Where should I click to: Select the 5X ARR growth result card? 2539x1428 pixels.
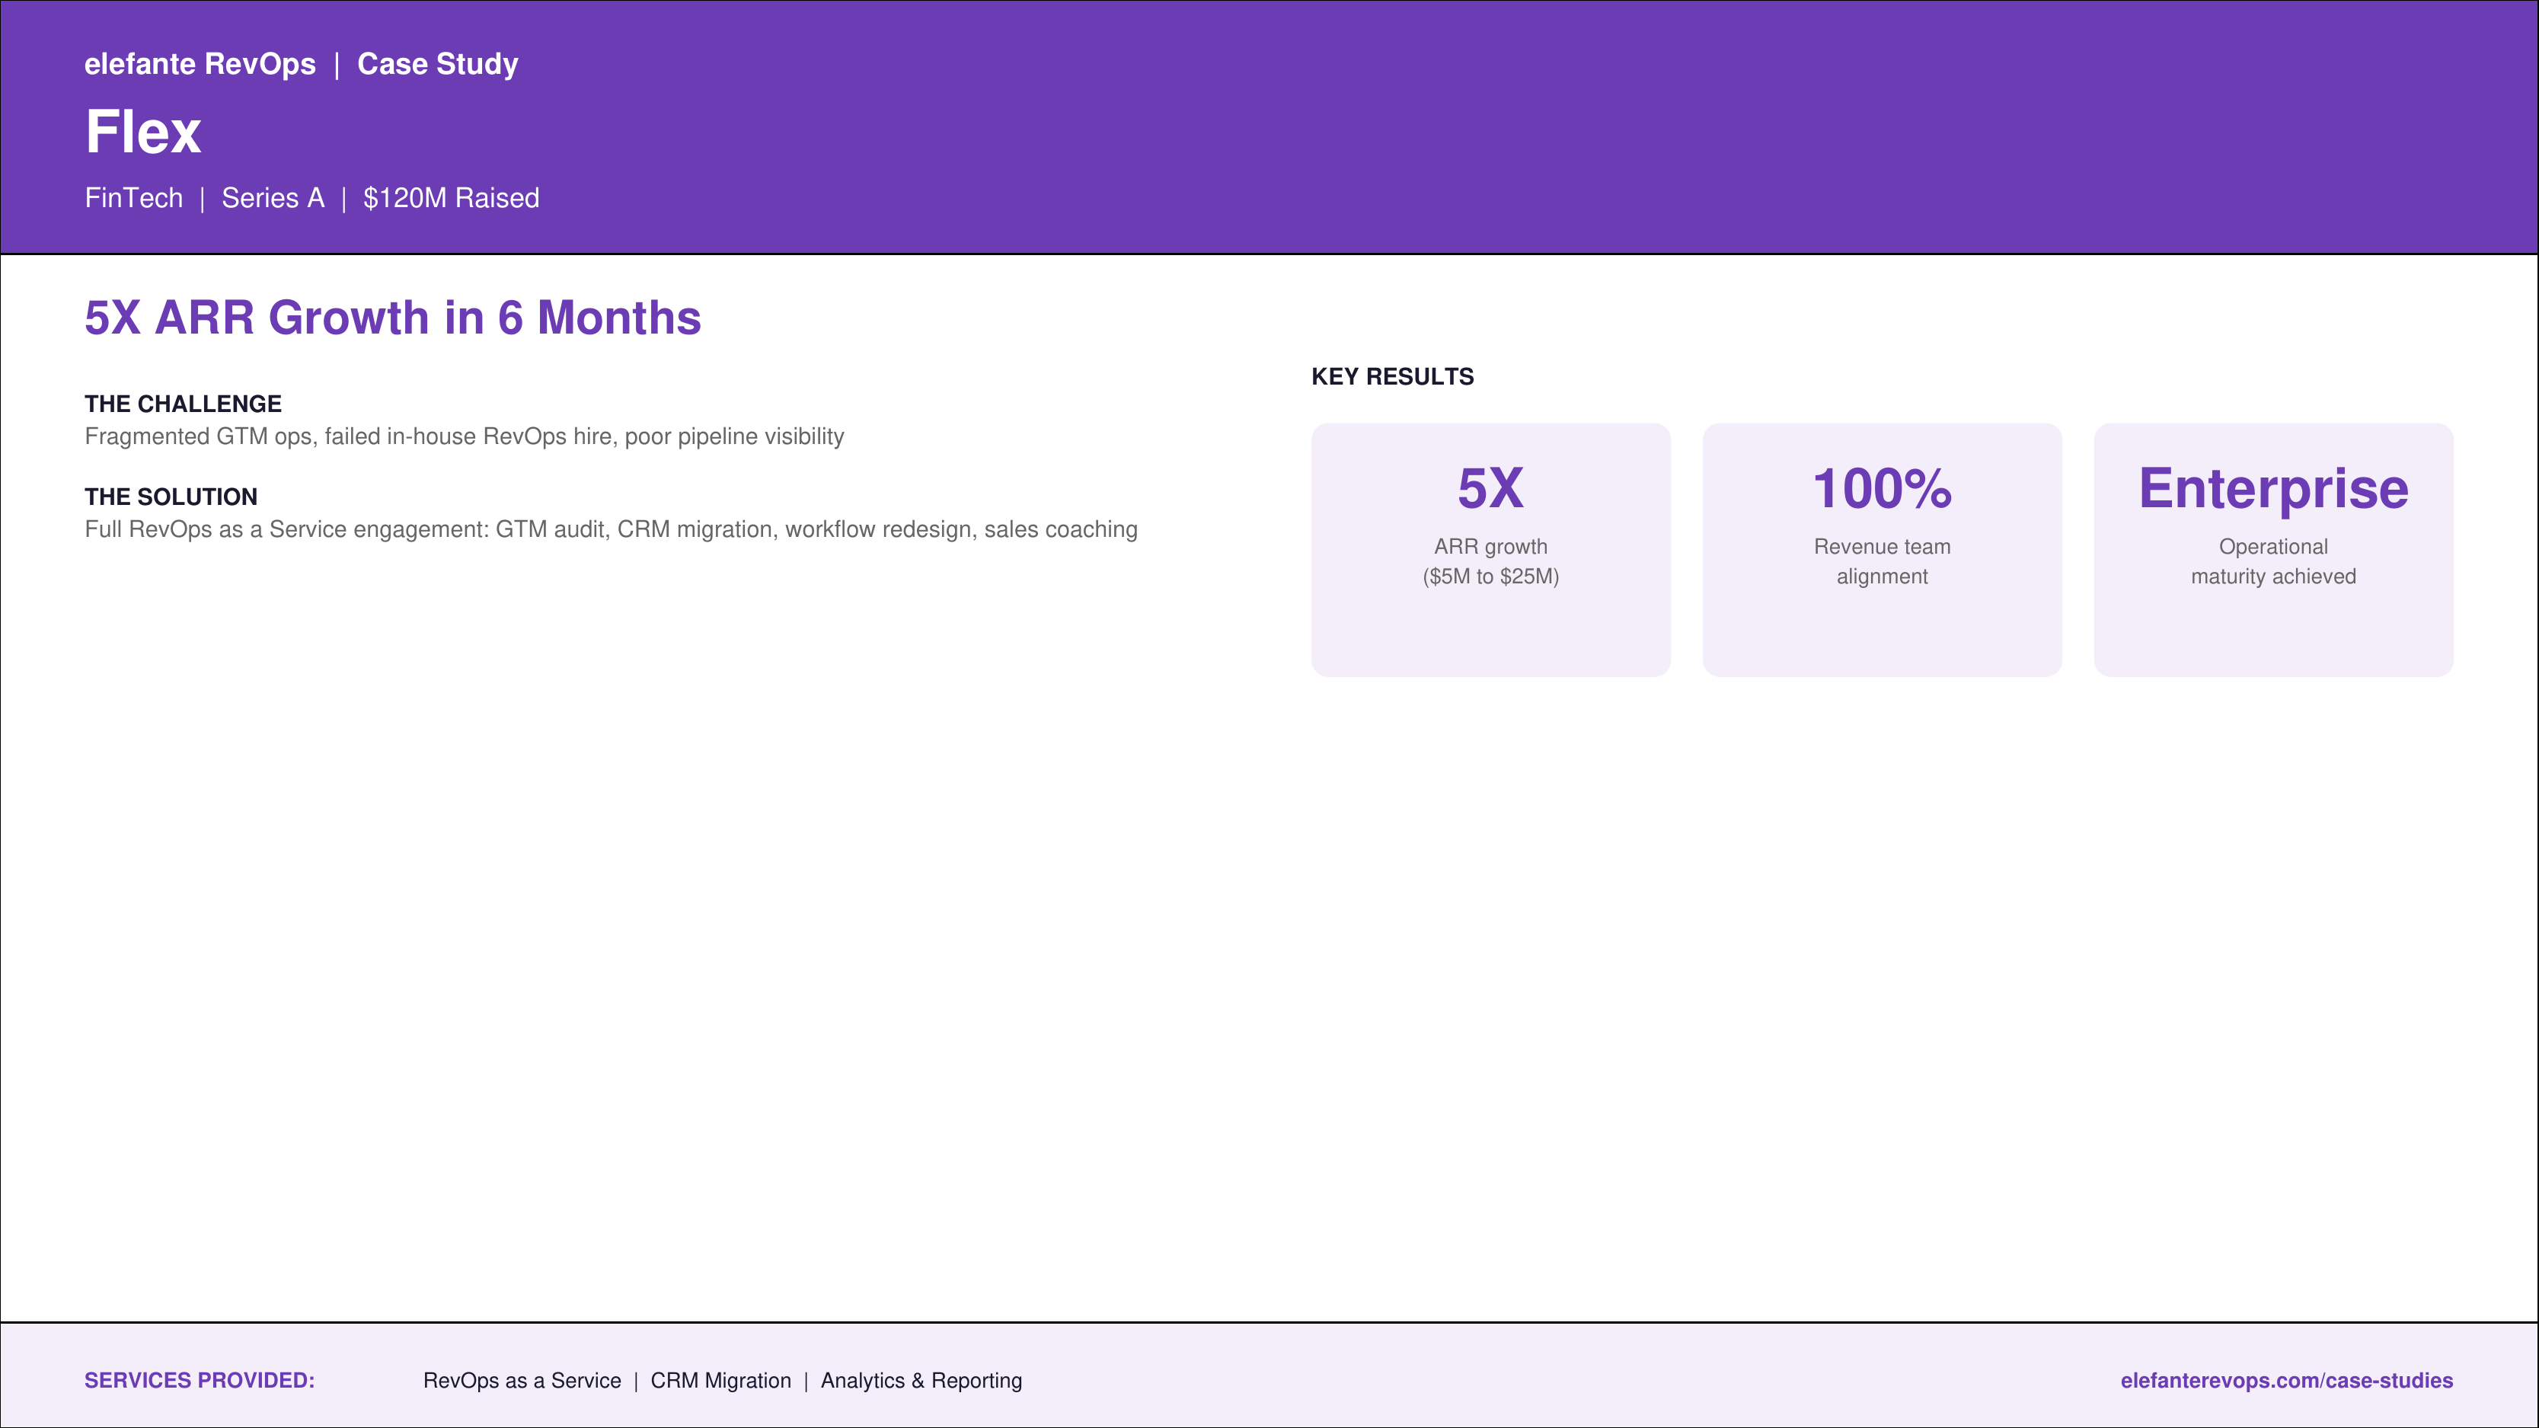[x=1490, y=550]
